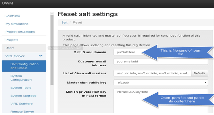214x115 pixels.
Task: Select Salt Configuration and Status
Action: (24, 66)
